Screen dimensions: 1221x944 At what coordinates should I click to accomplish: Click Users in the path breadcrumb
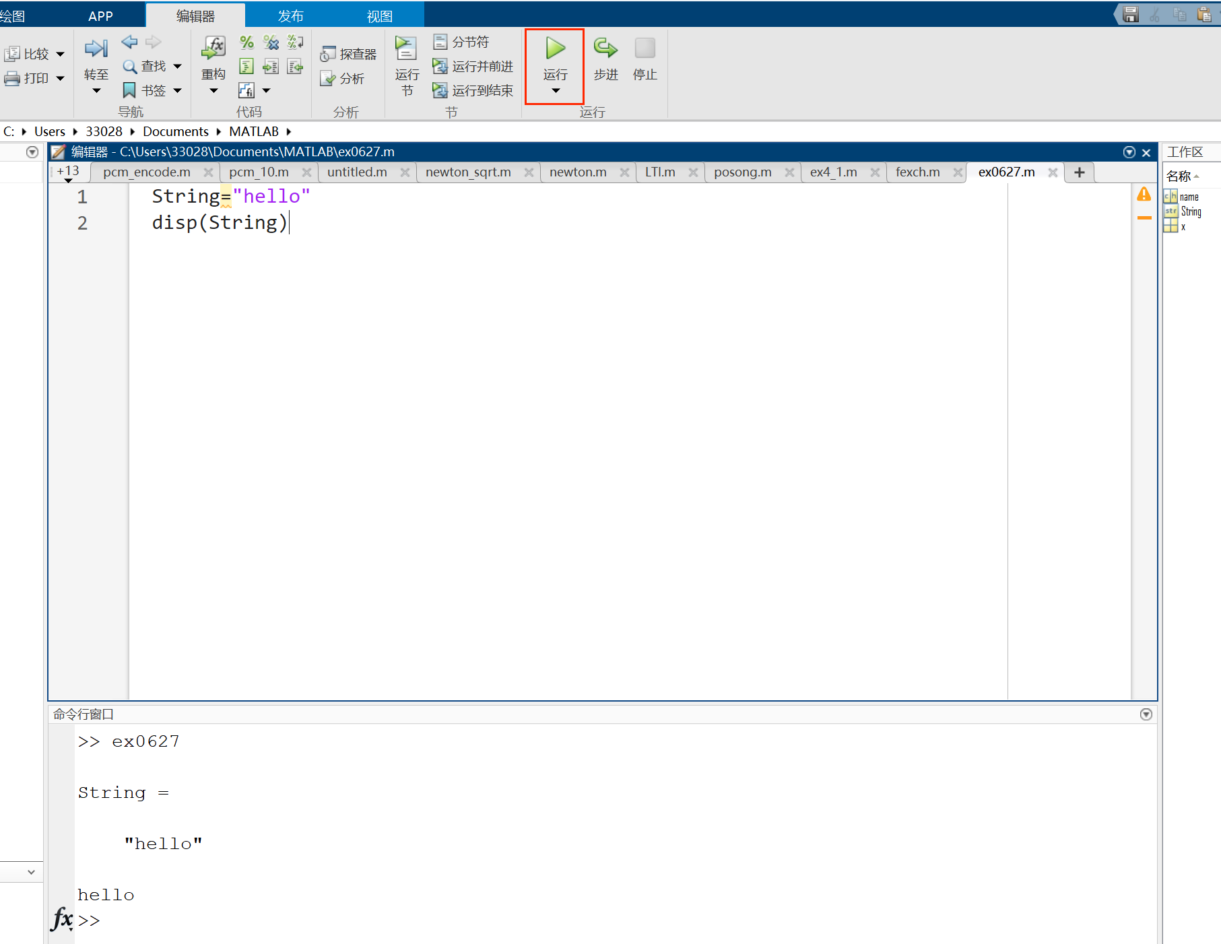click(50, 131)
